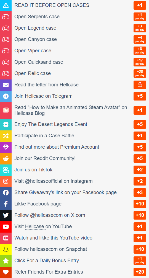Click the warning triangle icon at top
149x278 pixels.
coord(6,5)
